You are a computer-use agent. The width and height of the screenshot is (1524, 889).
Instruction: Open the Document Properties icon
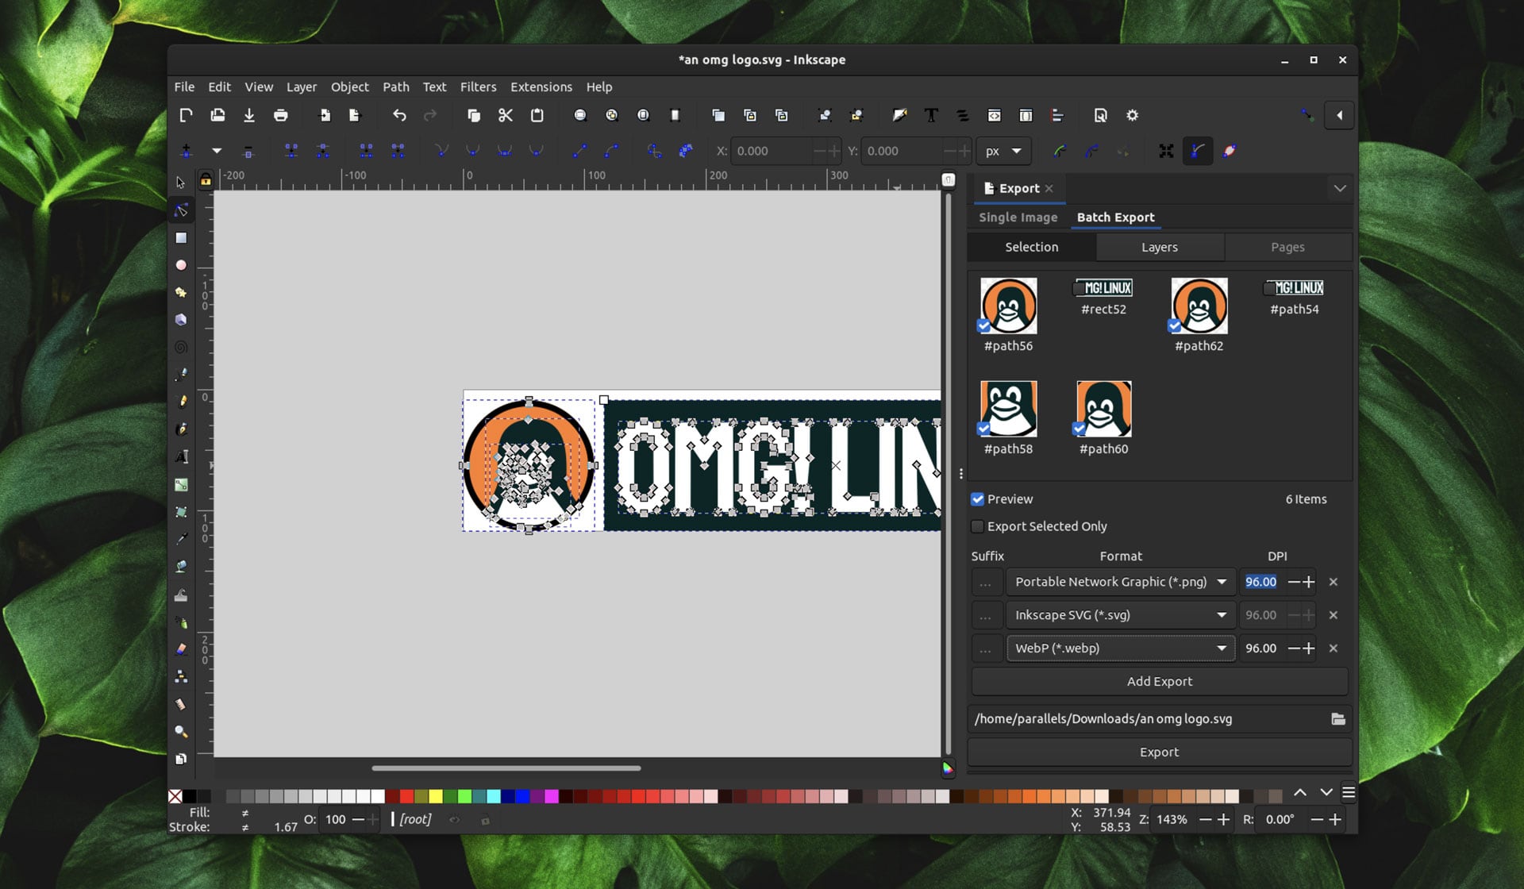click(x=1101, y=116)
